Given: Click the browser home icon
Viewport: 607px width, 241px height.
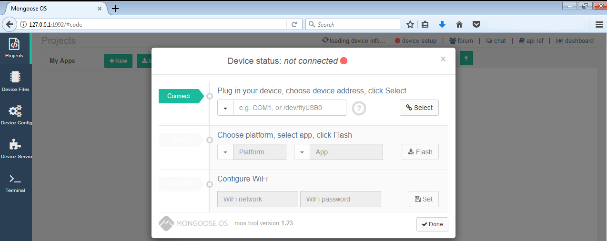Looking at the screenshot, I should coord(459,24).
